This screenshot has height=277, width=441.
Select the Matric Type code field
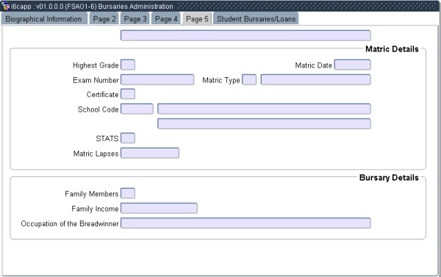coord(249,79)
